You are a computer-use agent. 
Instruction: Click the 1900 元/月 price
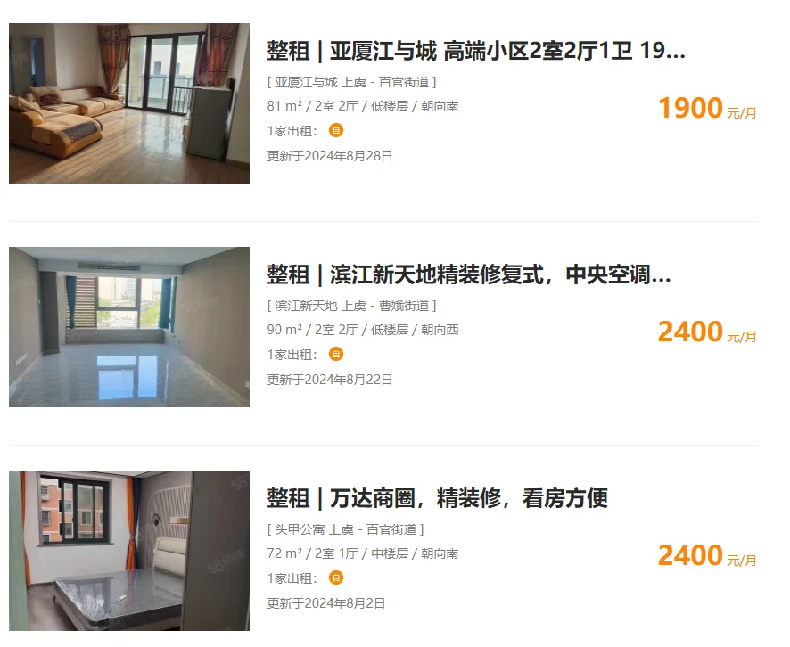707,108
